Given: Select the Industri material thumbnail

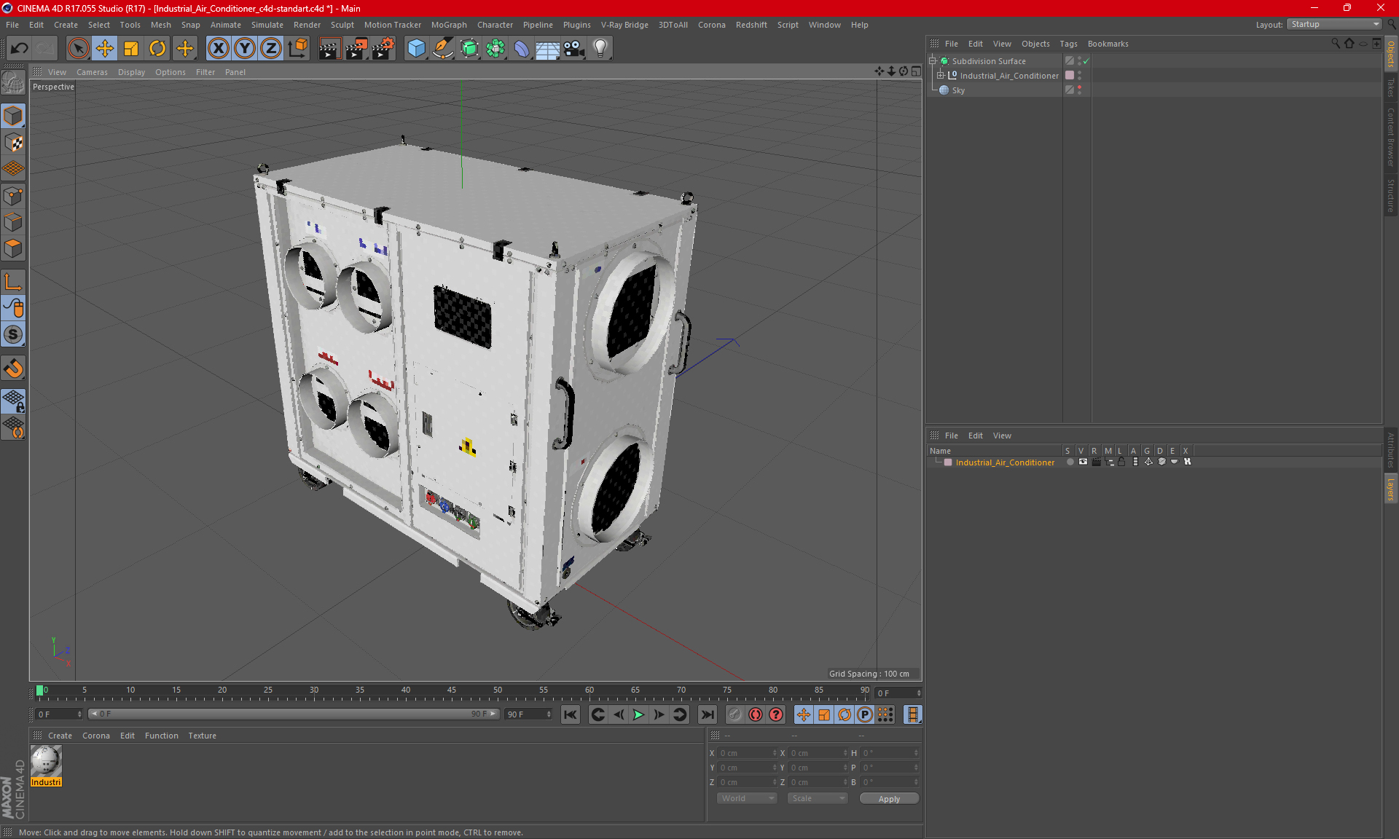Looking at the screenshot, I should coord(46,762).
